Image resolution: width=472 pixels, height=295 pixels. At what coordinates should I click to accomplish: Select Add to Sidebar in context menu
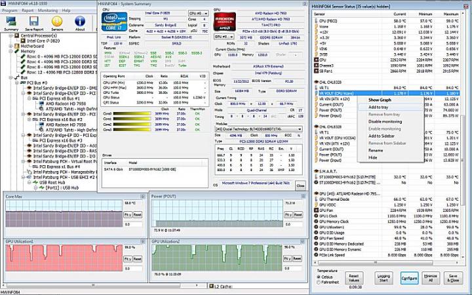coord(381,136)
